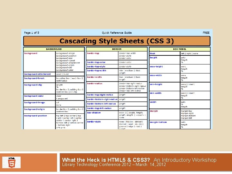Viewport: 232px width, 174px height.
Task: Select the 'border-top-right-radius' property name
Action: pyautogui.click(x=100, y=95)
